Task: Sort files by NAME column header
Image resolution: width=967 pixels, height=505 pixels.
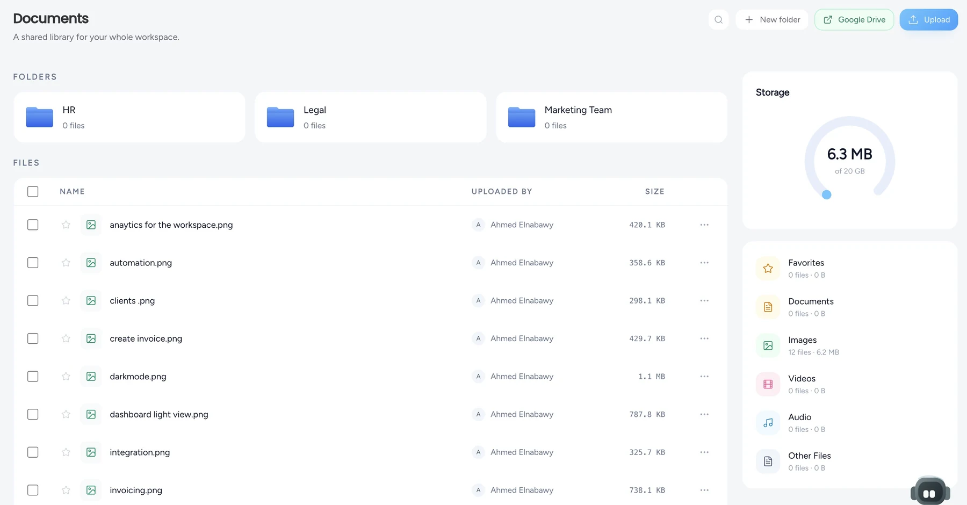Action: tap(72, 191)
